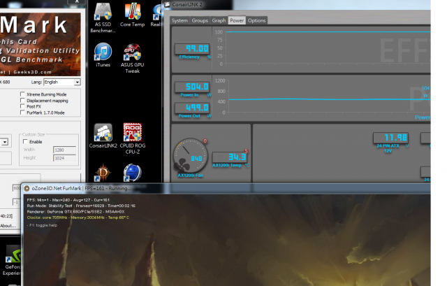The width and height of the screenshot is (447, 286).
Task: Click 'FPS: Min=1 - Max=240' line in FurMark
Action: pos(68,200)
